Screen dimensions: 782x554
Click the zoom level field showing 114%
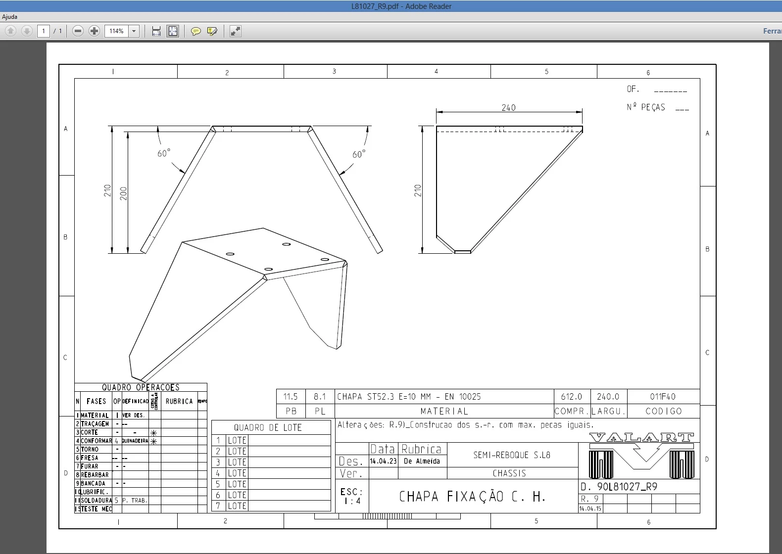[117, 31]
